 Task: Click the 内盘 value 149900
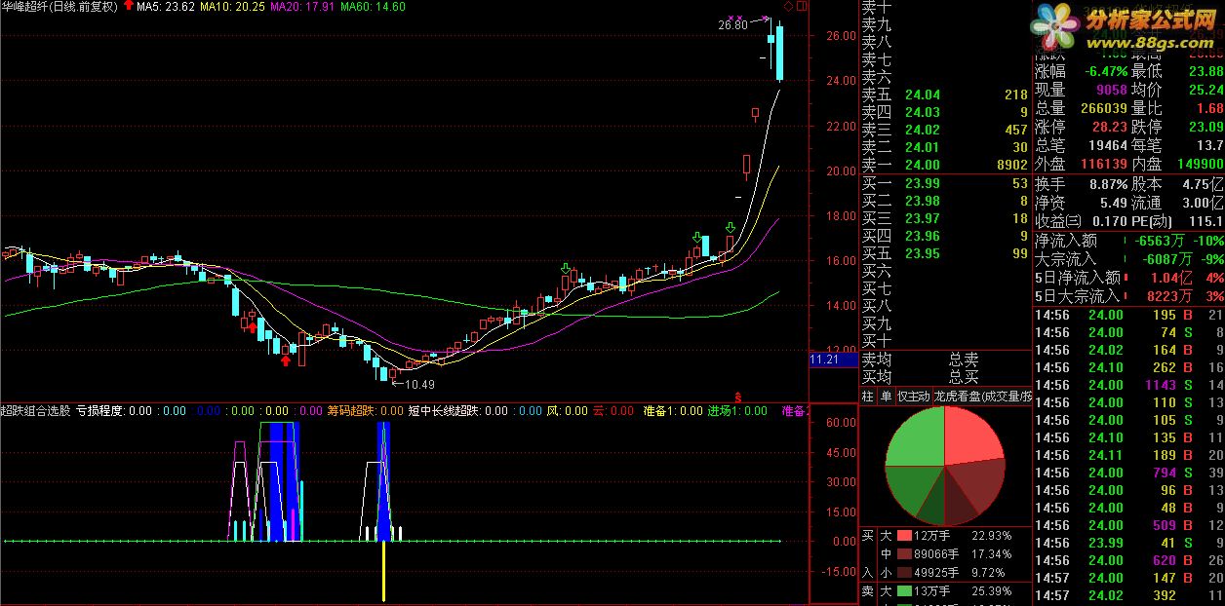1200,164
